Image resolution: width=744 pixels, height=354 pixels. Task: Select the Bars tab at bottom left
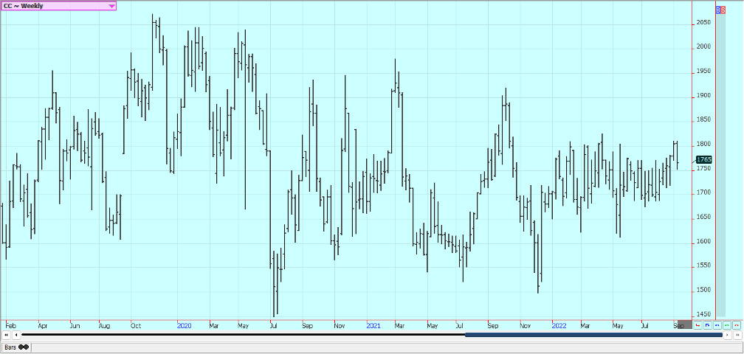click(x=15, y=347)
